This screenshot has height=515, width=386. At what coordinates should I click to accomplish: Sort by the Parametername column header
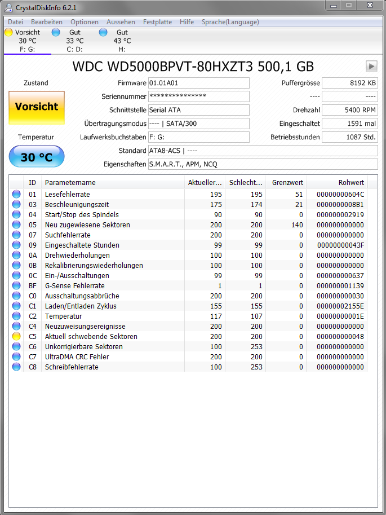(x=113, y=182)
